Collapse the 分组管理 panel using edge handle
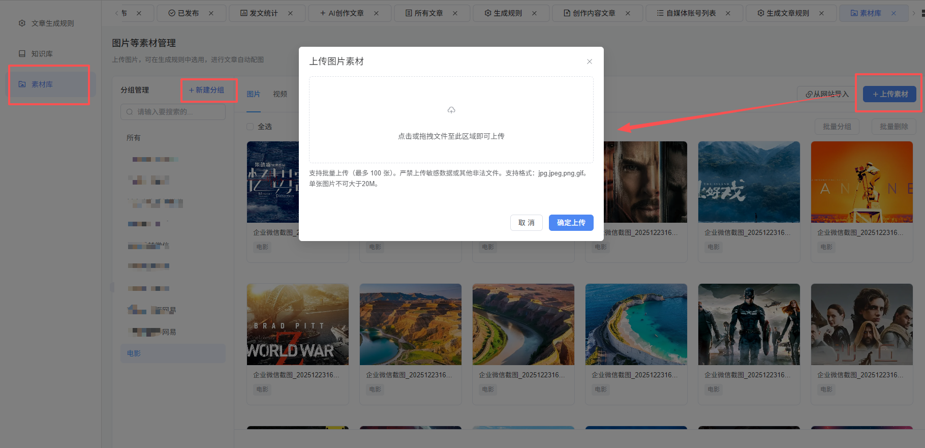This screenshot has width=925, height=448. point(112,287)
